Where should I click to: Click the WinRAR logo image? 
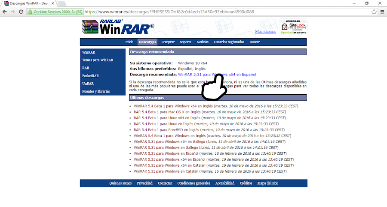[x=118, y=27]
